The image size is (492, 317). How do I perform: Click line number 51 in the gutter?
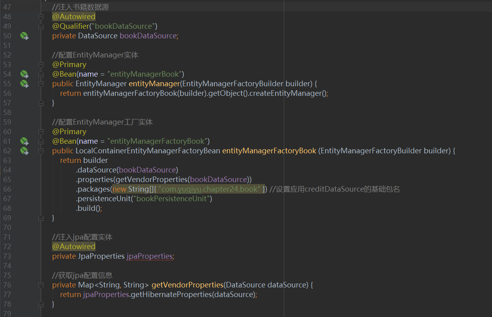click(x=7, y=46)
